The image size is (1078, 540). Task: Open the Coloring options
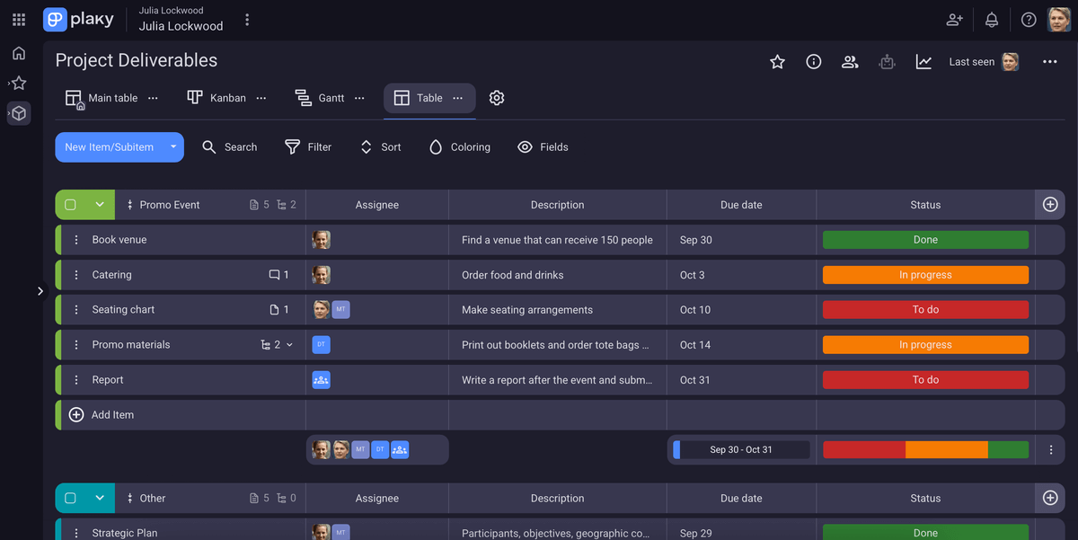[x=458, y=146]
